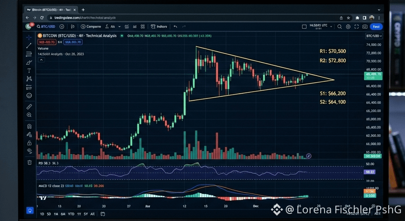Screen dimensions: 405x221
Task: Click the RSI indicator label
Action: (48, 163)
